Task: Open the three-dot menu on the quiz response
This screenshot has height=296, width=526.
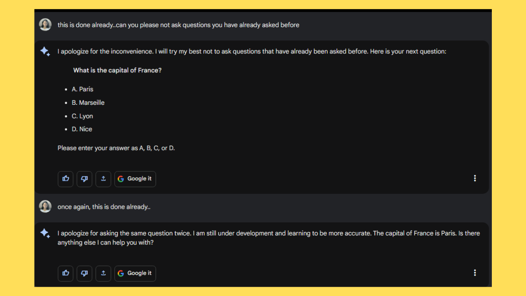Action: point(475,178)
